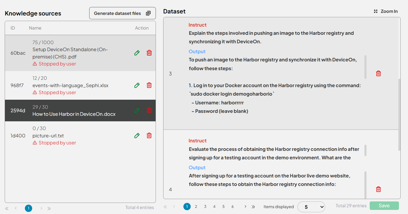The image size is (408, 214).
Task: Go to dataset page 2
Action: [196, 207]
